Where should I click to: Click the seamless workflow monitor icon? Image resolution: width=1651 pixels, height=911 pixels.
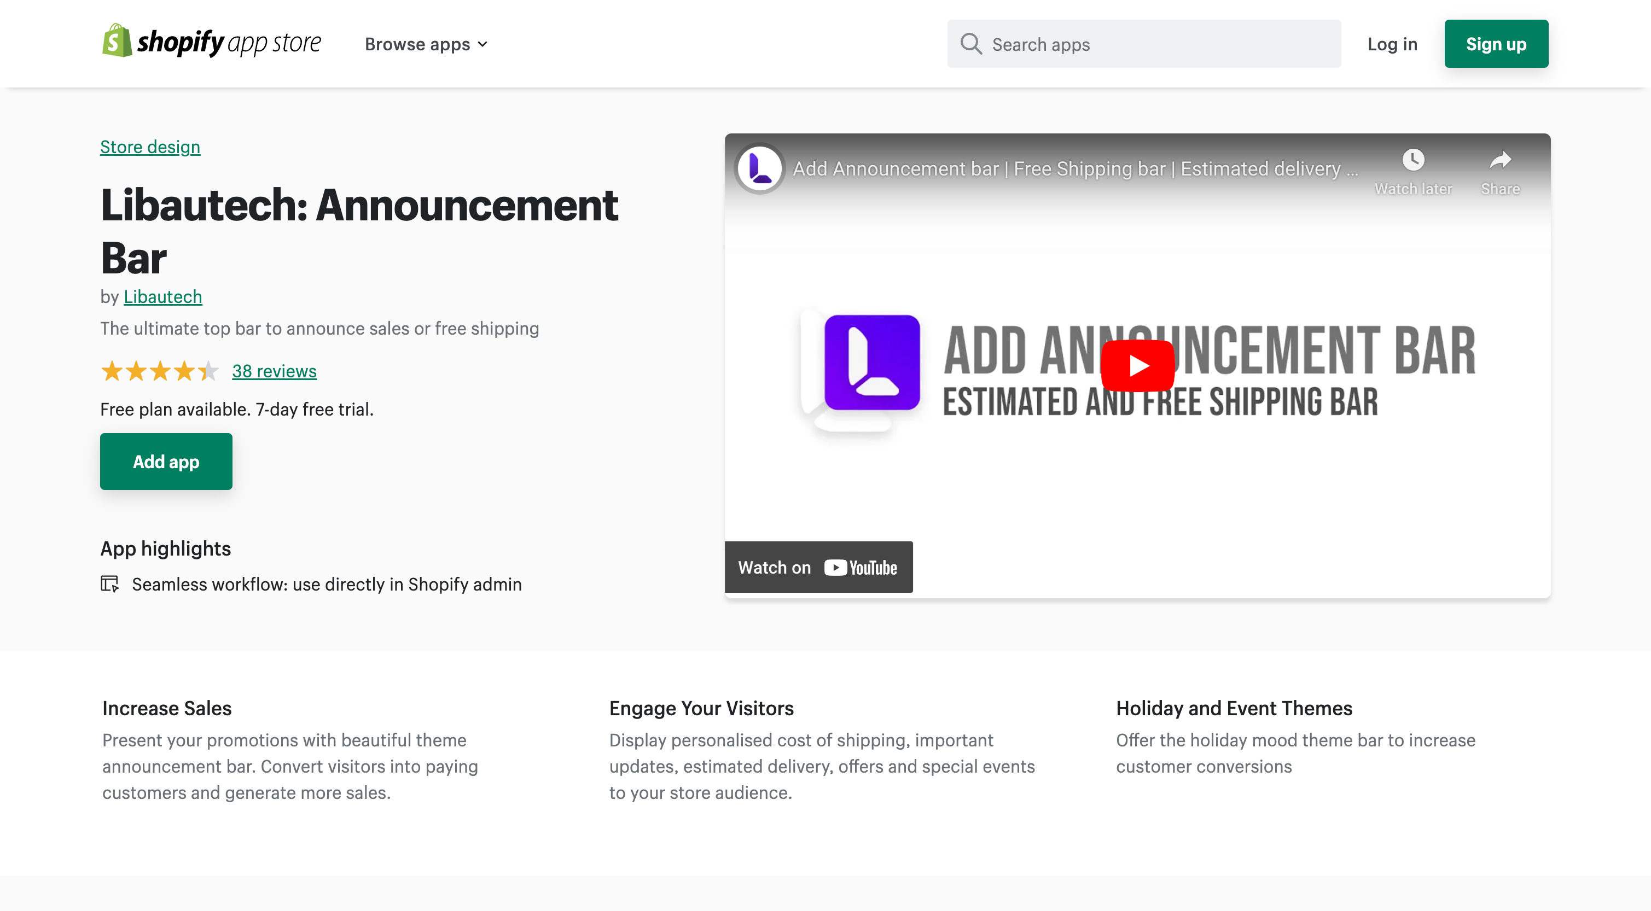110,582
